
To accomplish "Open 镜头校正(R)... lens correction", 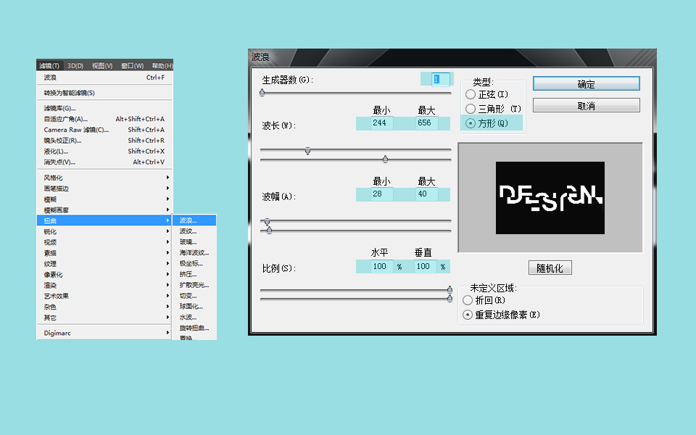I will point(104,140).
